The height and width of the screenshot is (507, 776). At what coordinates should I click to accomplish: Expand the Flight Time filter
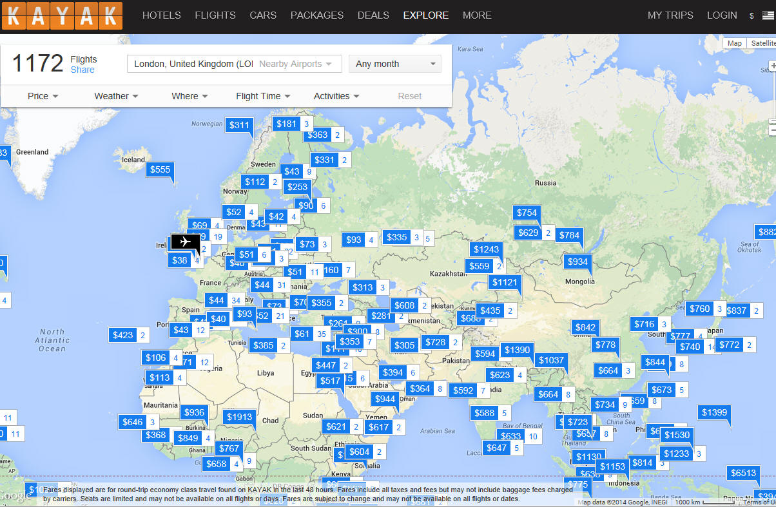click(264, 96)
